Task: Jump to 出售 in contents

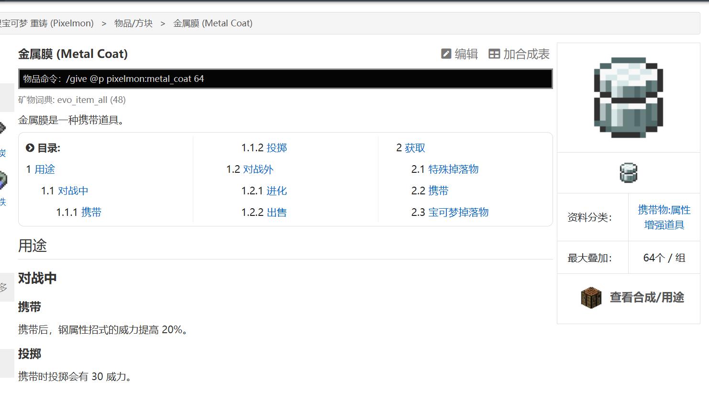Action: [277, 213]
